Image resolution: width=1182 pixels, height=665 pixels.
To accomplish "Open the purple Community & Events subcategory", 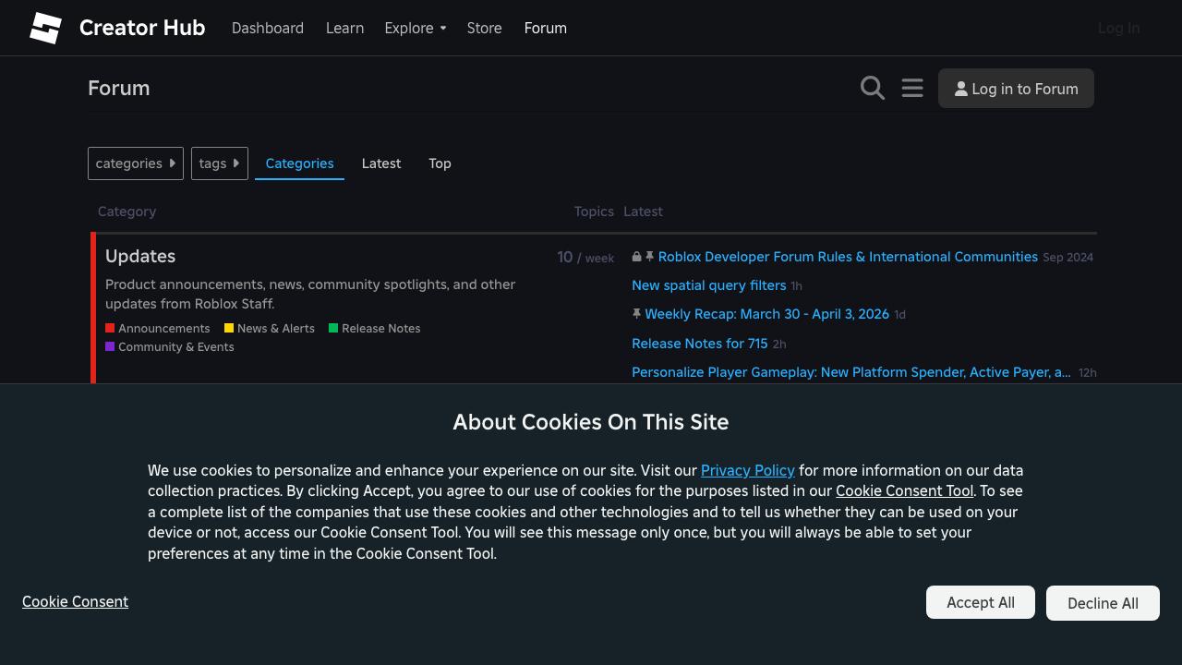I will [x=170, y=347].
